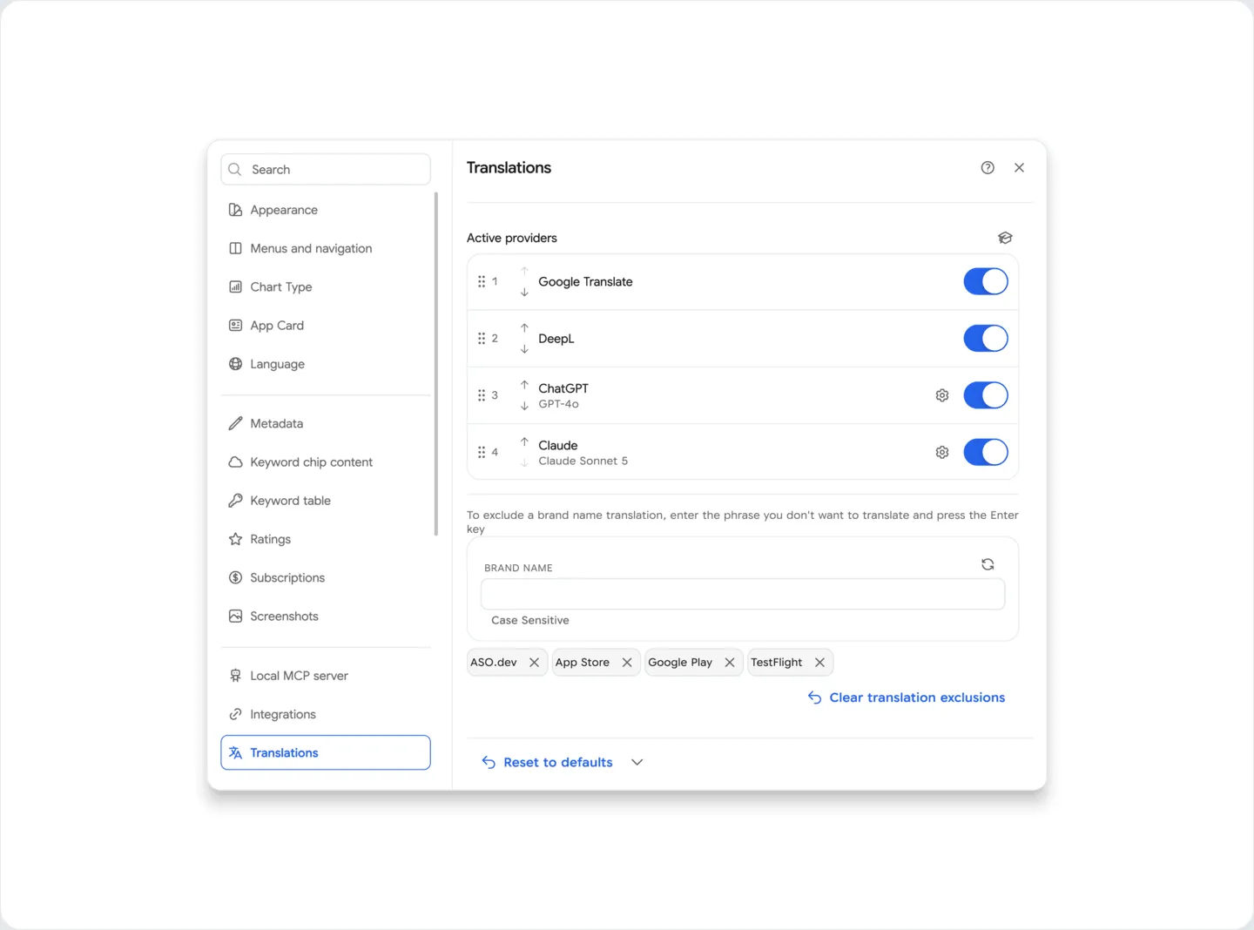Disable the DeepL provider toggle
1254x930 pixels.
[986, 339]
